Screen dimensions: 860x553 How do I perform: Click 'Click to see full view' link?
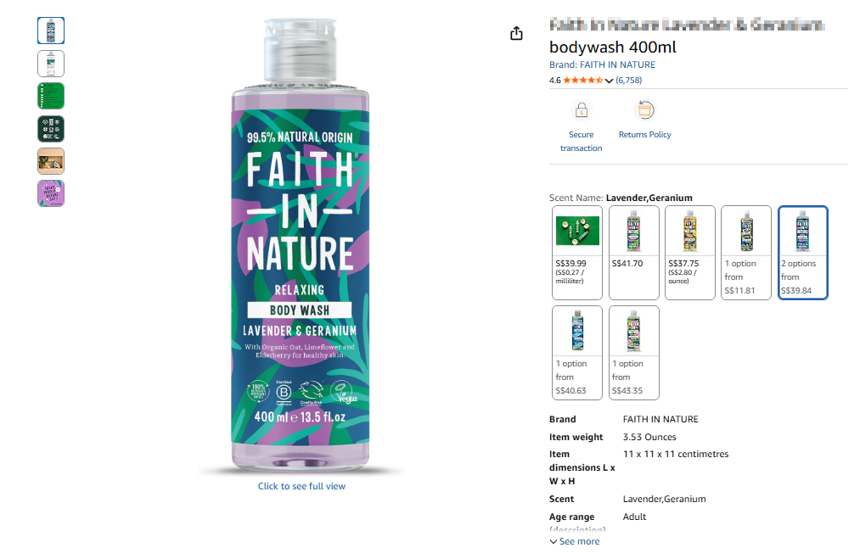pyautogui.click(x=301, y=486)
